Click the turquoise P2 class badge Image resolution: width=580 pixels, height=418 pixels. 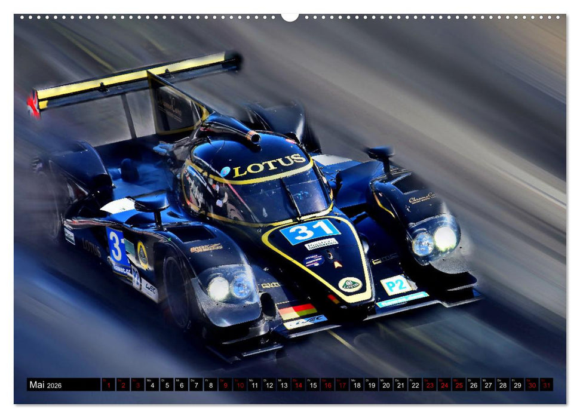click(x=397, y=285)
